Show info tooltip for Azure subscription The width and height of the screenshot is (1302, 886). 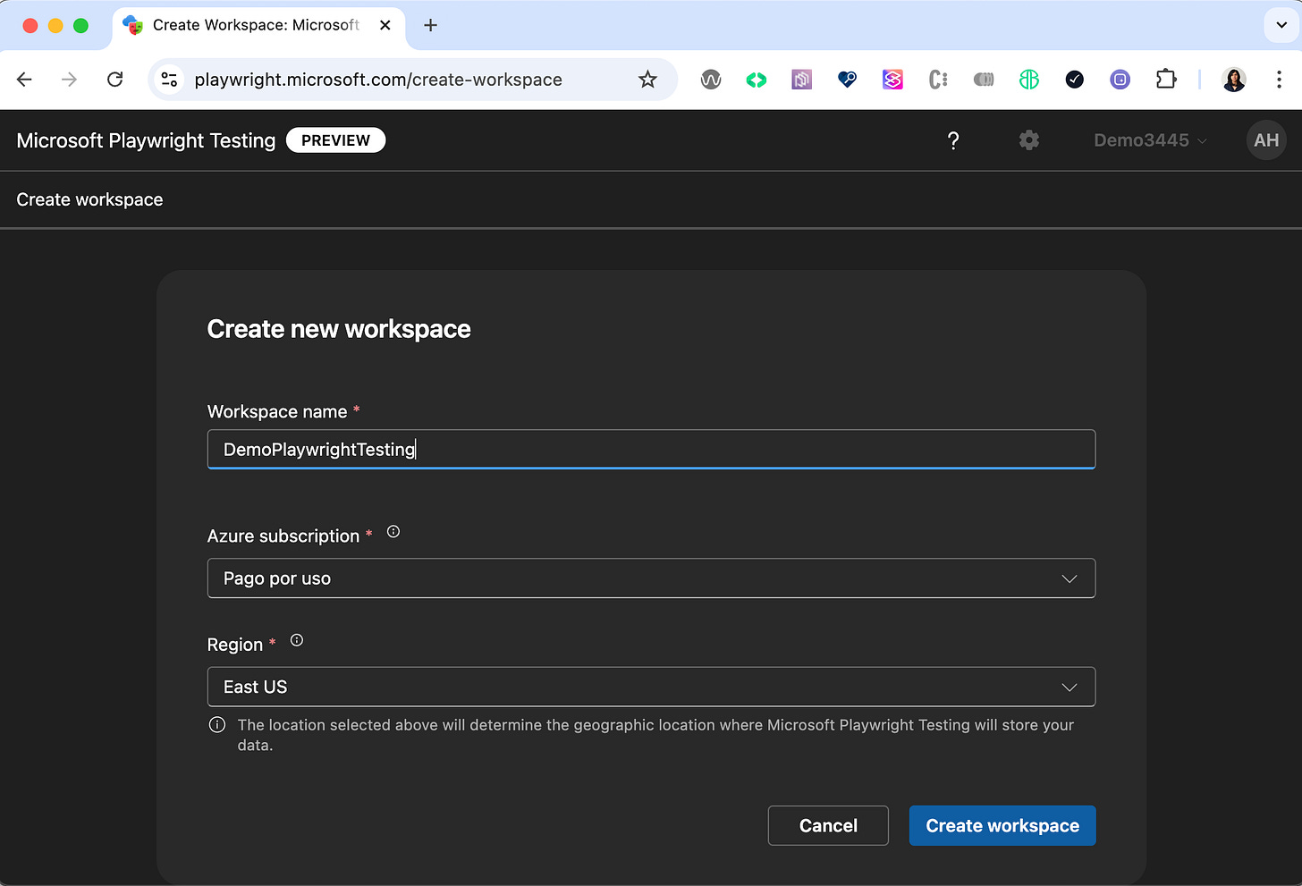[393, 532]
